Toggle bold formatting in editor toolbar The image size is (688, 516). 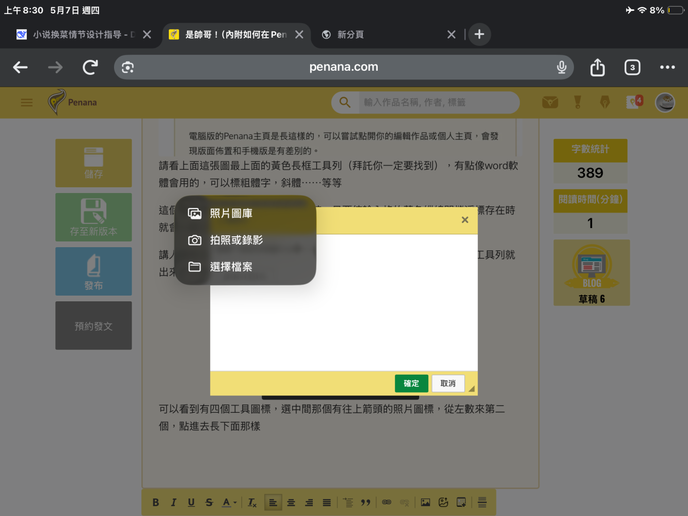point(156,502)
